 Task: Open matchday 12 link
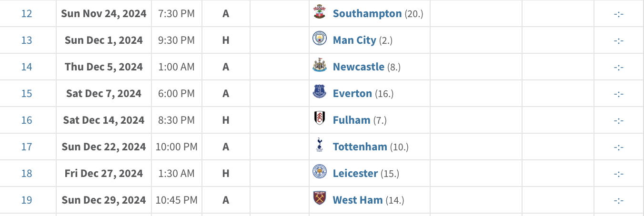click(27, 13)
